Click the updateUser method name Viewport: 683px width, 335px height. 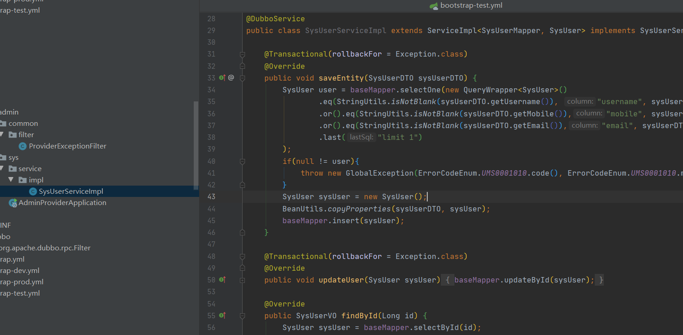pos(341,280)
